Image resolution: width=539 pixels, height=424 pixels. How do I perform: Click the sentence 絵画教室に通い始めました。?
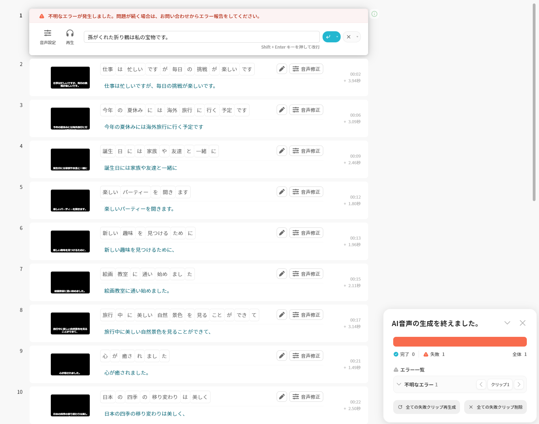(138, 291)
